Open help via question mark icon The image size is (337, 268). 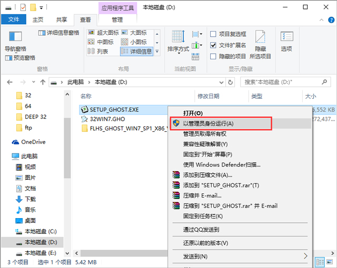331,20
